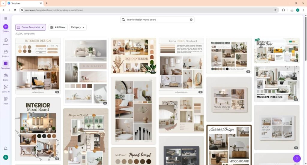Open Apps grid icon in sidebar
Image resolution: width=307 pixels, height=165 pixels.
coord(6,99)
